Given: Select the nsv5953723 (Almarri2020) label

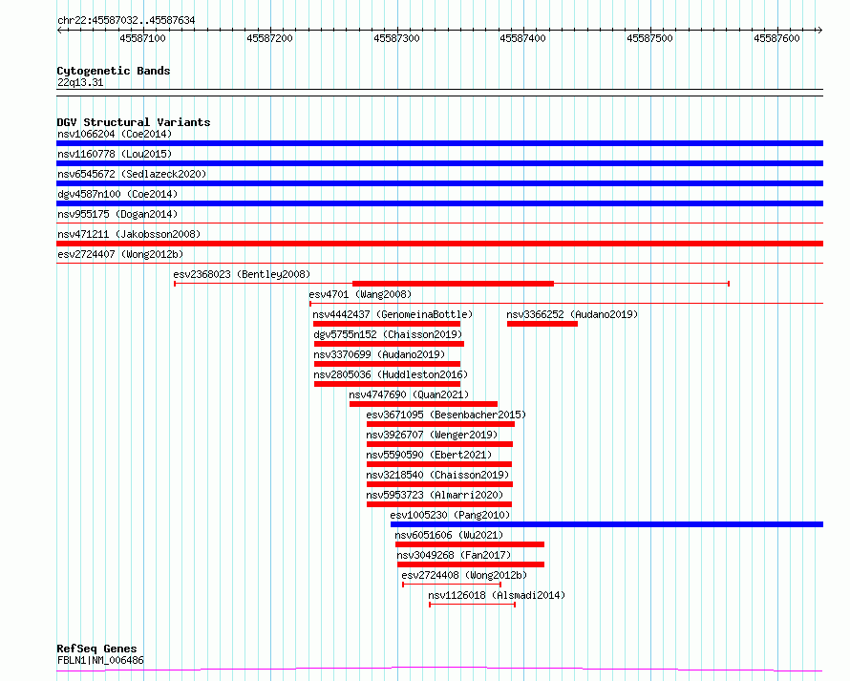Looking at the screenshot, I should (435, 495).
